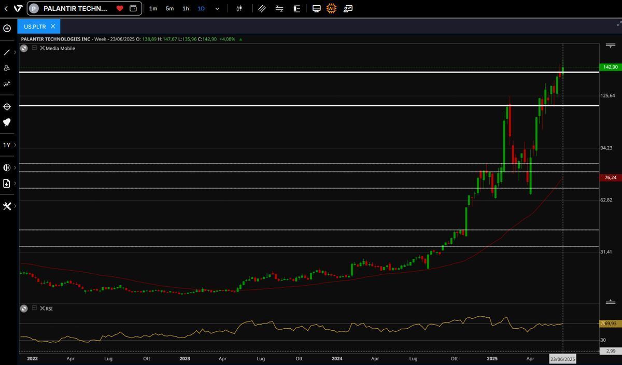Click the 31,41 price axis label
Image resolution: width=622 pixels, height=365 pixels.
[606, 252]
